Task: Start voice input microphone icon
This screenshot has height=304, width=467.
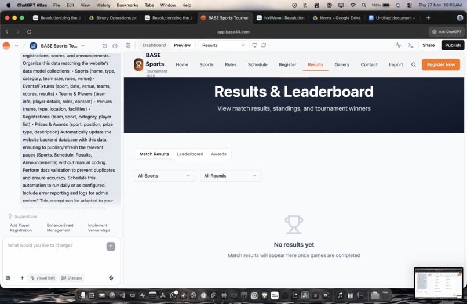Action: coord(111,278)
